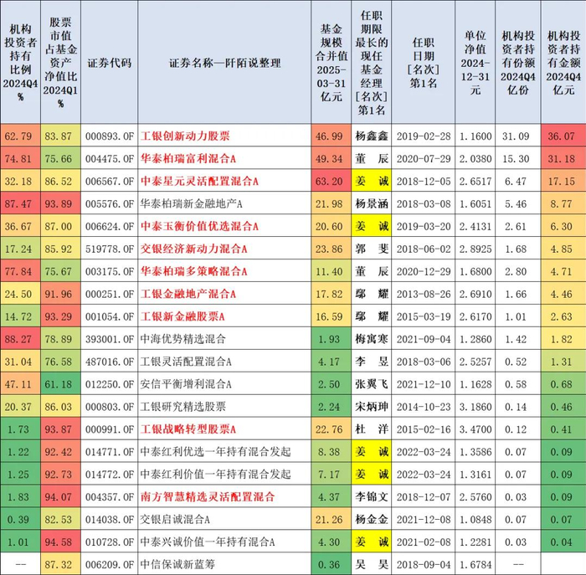The image size is (586, 575).
Task: Select tenure date 2013-08-26
Action: tap(424, 294)
